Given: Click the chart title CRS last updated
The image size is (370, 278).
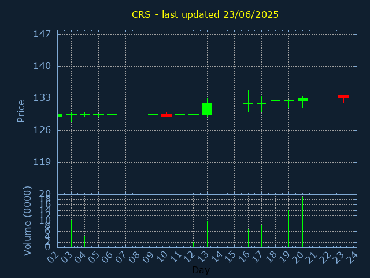Looking at the screenshot, I should pyautogui.click(x=205, y=14).
